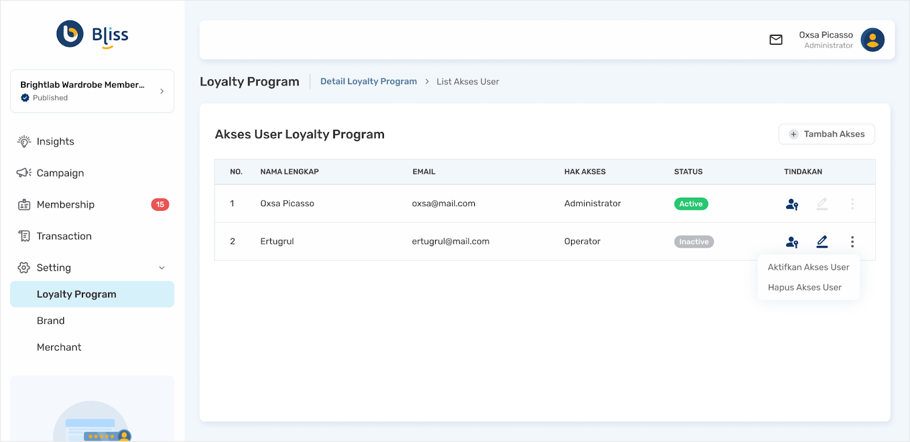Open the Oxsa Picasso profile avatar
The image size is (910, 442).
click(x=872, y=40)
